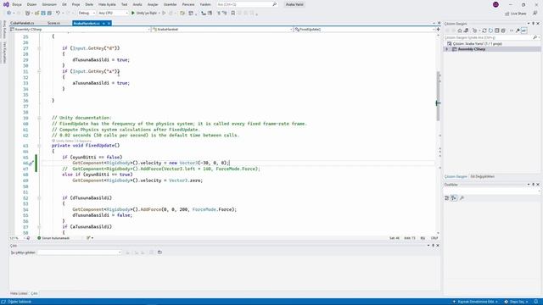The height and width of the screenshot is (305, 543).
Task: Switch to the Score.cs tab
Action: 53,23
